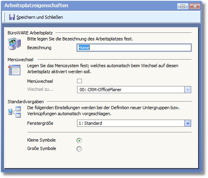
Task: Click the Große Symbole label text
Action: click(x=42, y=148)
